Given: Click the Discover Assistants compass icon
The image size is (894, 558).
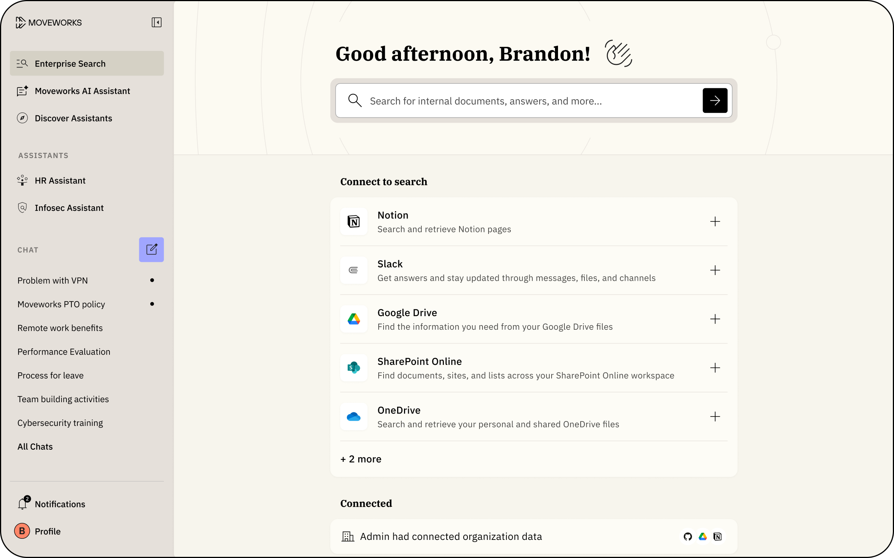Looking at the screenshot, I should pos(22,118).
